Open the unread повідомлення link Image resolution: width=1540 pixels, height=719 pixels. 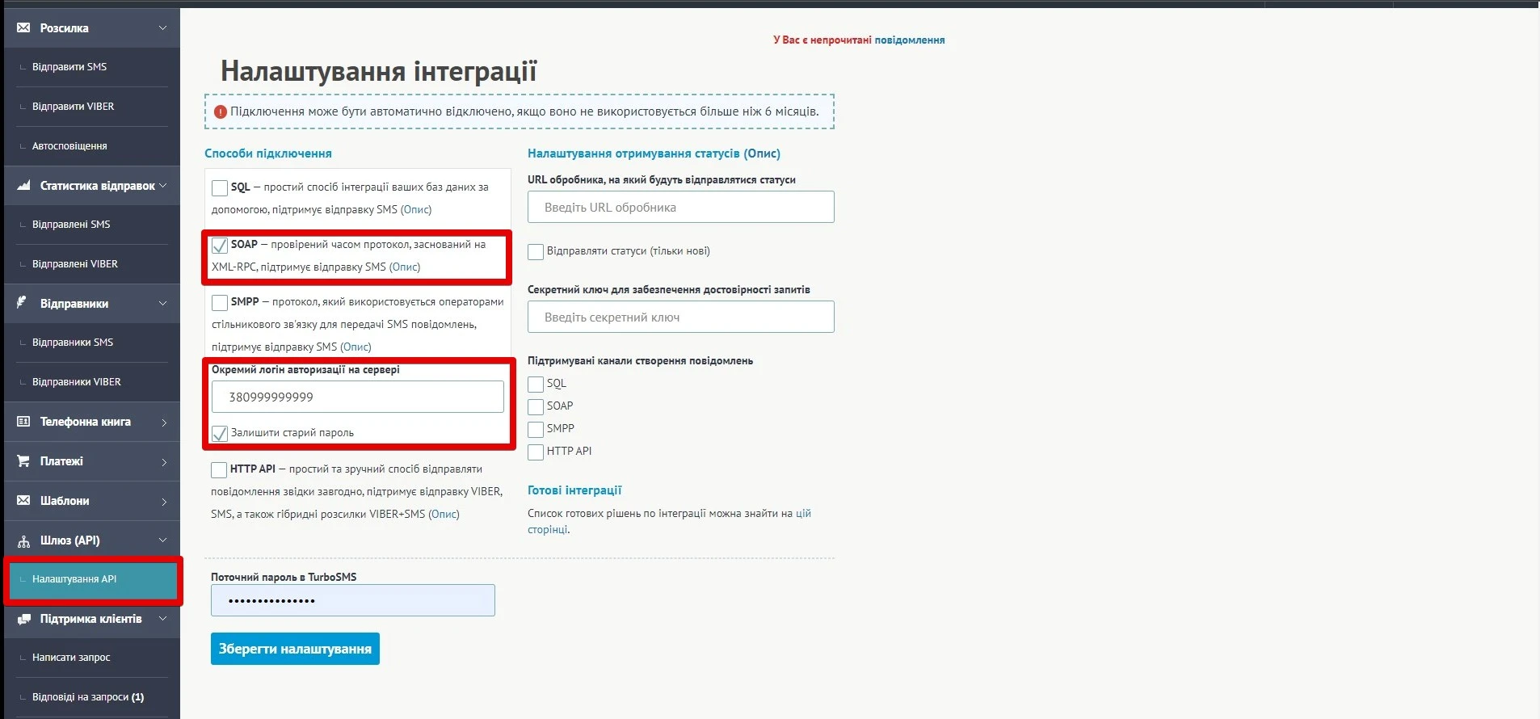coord(909,40)
